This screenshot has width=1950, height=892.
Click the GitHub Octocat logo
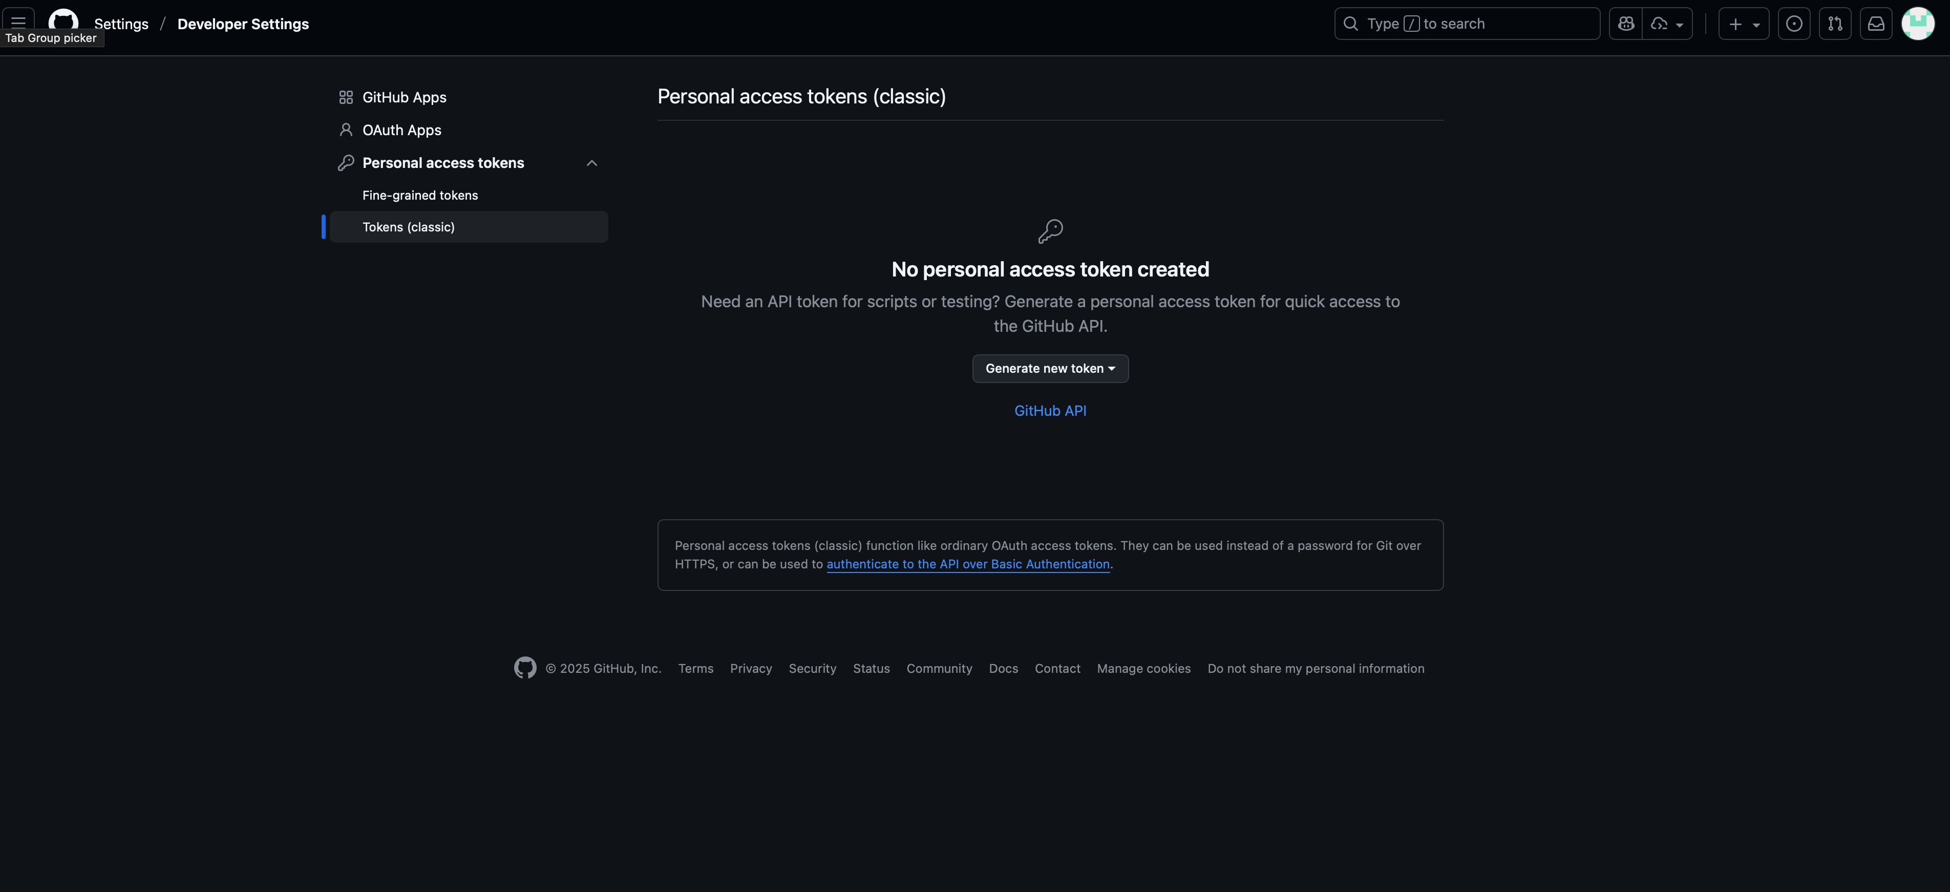(x=63, y=19)
